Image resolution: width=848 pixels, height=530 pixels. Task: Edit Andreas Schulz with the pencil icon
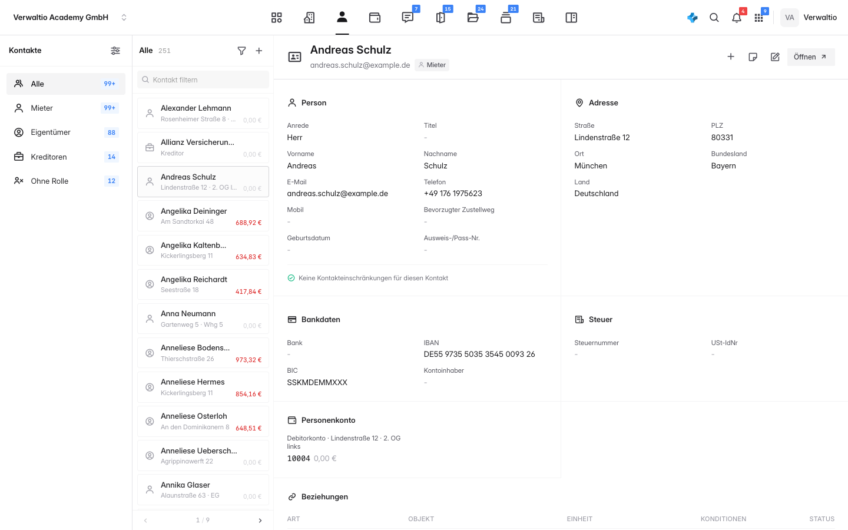(x=775, y=57)
